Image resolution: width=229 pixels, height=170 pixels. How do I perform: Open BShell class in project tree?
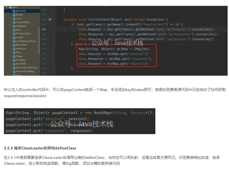click(19, 14)
